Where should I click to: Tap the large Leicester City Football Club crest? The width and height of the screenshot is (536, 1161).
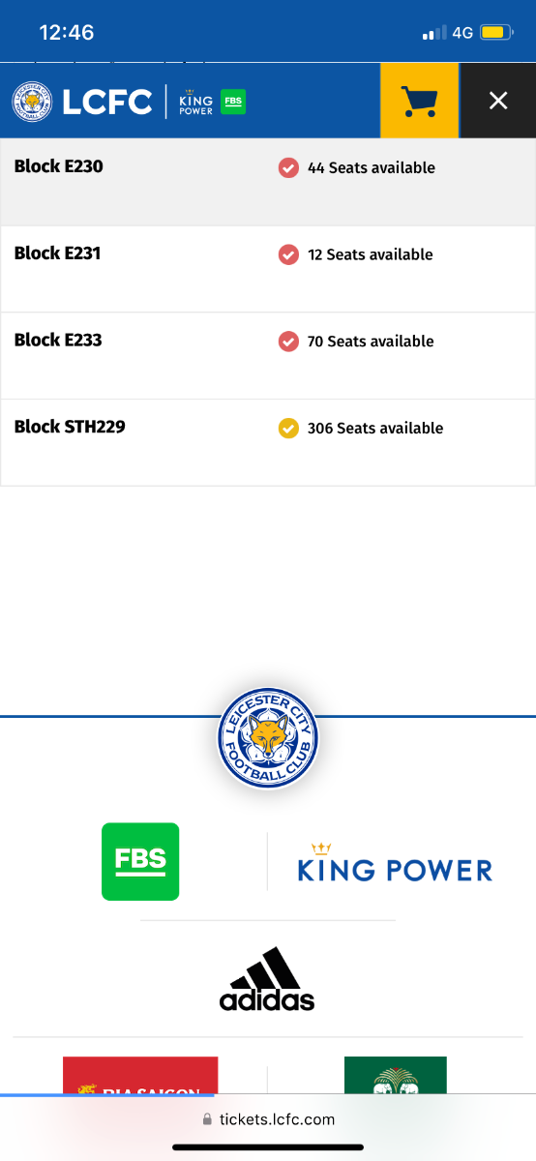[268, 737]
